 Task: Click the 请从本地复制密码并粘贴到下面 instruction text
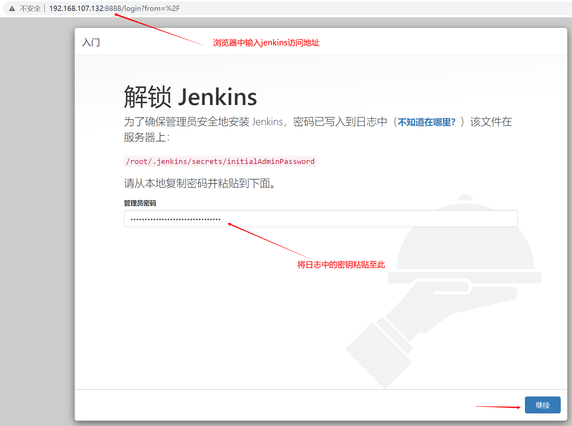200,183
